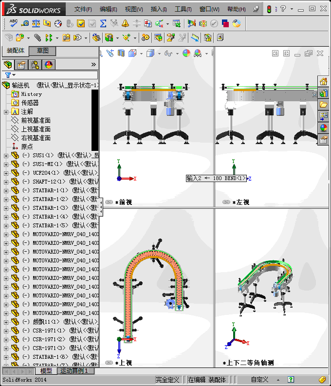Click the New Motion Study gears icon
The image size is (331, 386).
pos(146,37)
